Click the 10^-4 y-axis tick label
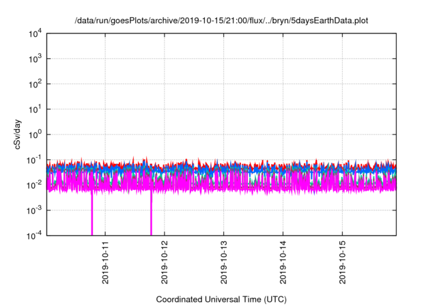The width and height of the screenshot is (437, 306). click(34, 236)
